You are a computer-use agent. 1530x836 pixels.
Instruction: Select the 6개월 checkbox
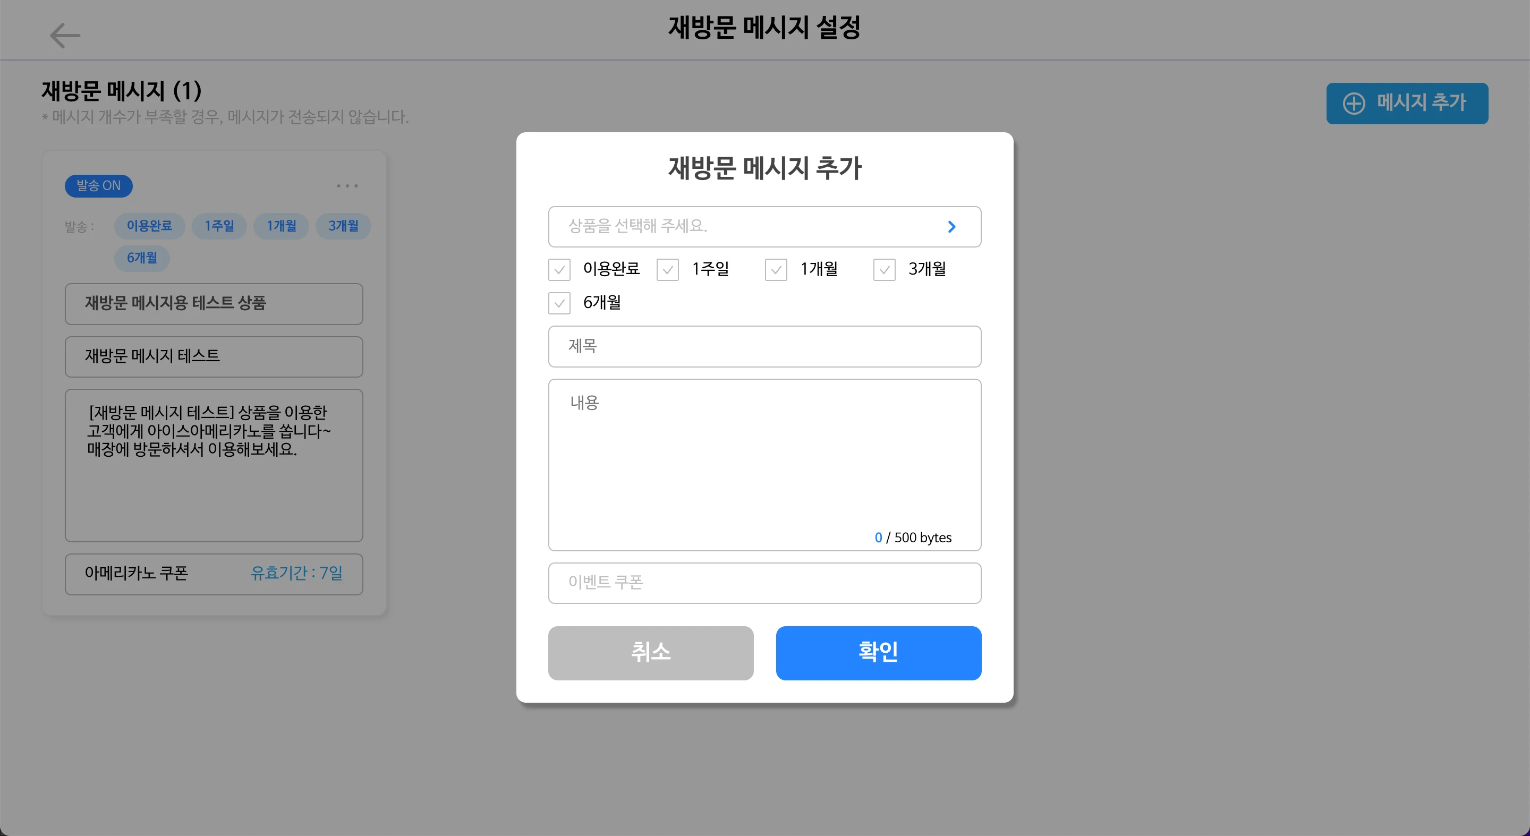pyautogui.click(x=559, y=303)
